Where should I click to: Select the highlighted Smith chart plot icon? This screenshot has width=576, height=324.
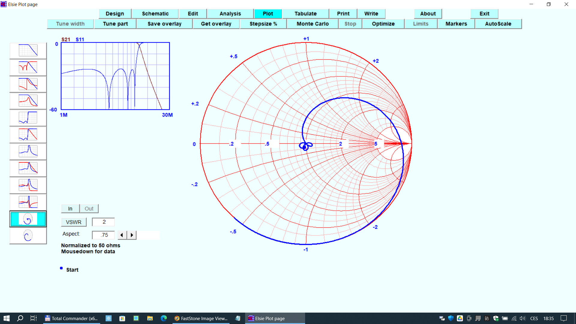(28, 219)
